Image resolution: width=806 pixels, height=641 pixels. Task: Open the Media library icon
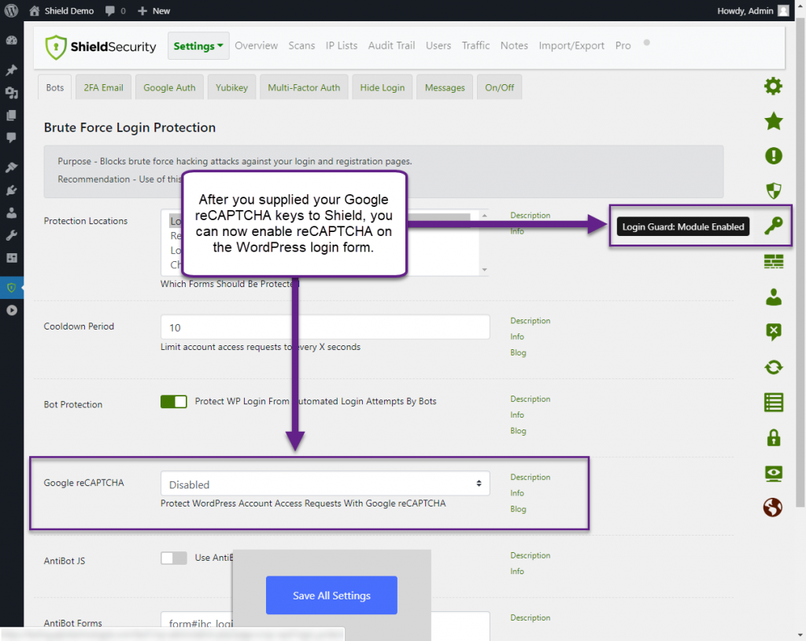pos(11,93)
